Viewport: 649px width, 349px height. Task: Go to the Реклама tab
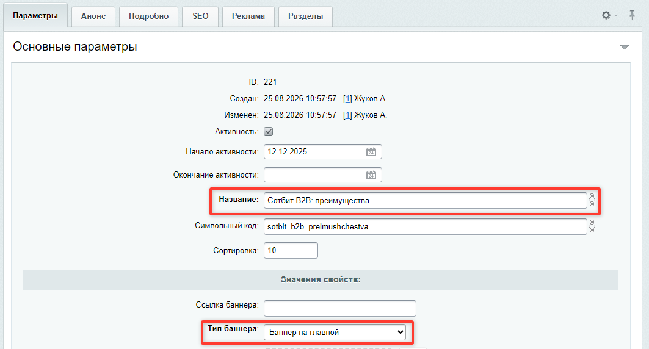point(248,16)
